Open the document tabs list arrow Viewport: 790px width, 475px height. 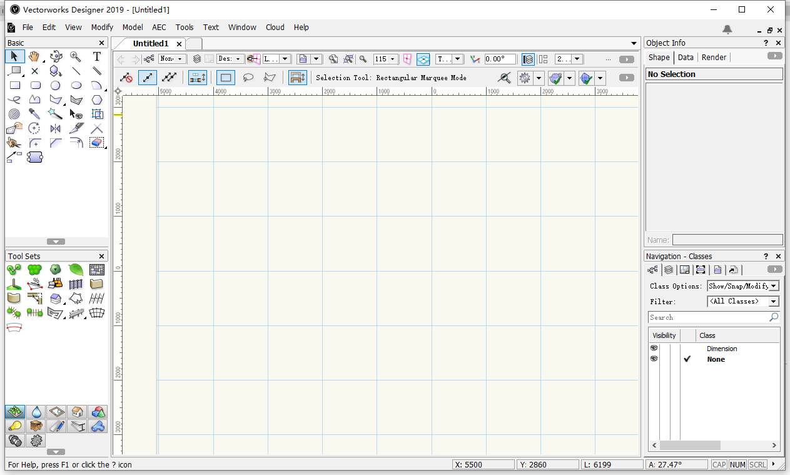point(634,44)
